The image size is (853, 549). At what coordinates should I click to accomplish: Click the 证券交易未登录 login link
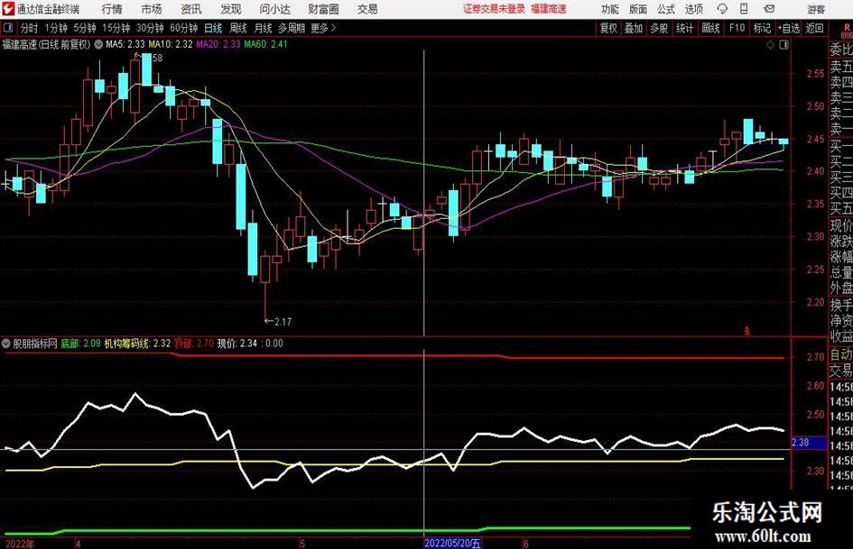pos(494,9)
